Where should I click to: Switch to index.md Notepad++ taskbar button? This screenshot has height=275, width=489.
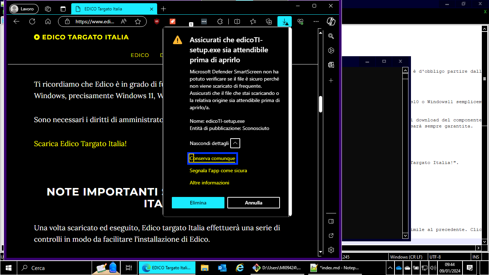click(335, 267)
